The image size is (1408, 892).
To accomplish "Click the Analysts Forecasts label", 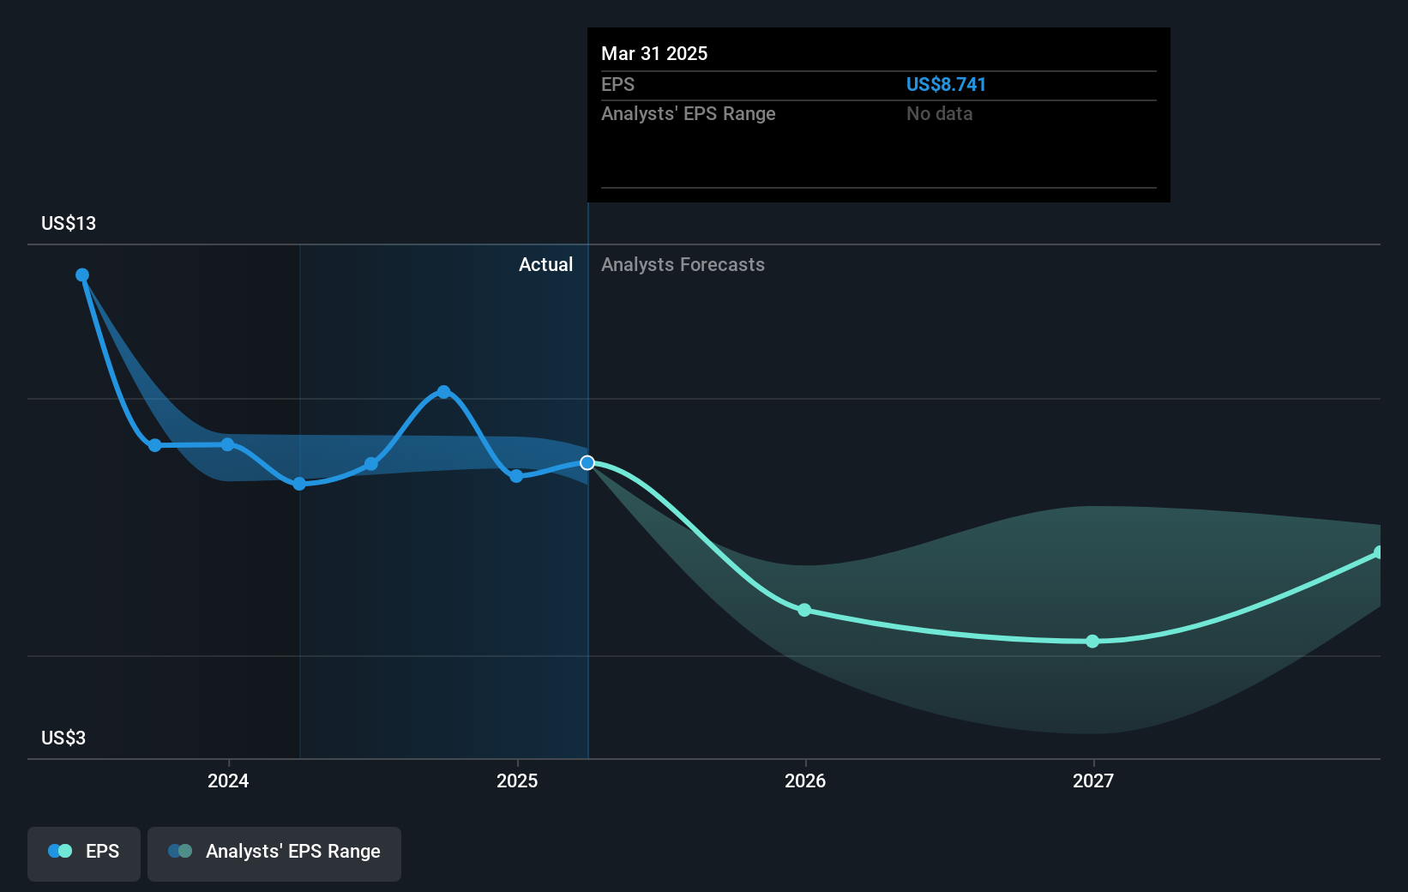I will pos(683,264).
